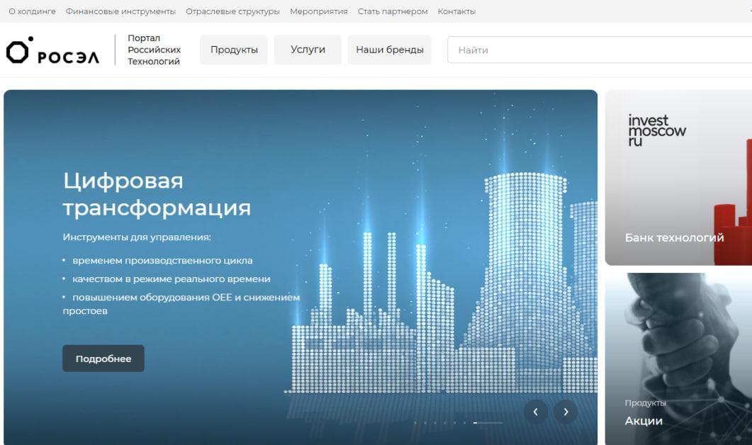Click the active carousel indicator dot
Viewport: 752px width, 445px height.
point(475,422)
